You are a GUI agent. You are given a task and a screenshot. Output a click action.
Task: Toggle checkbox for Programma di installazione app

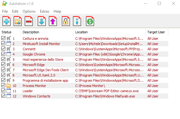pyautogui.click(x=3, y=80)
